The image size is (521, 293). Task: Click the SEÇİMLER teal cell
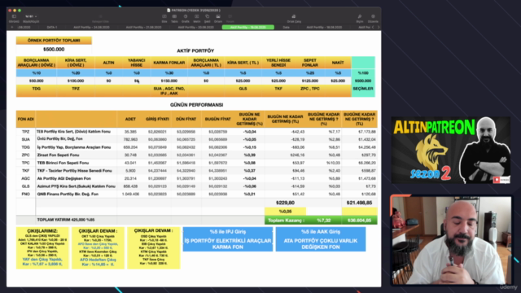[363, 89]
